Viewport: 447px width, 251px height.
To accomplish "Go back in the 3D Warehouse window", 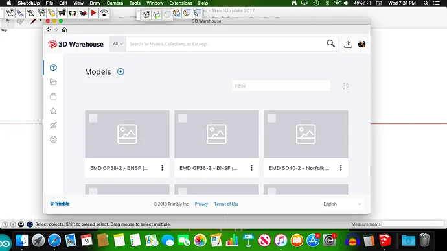I will (x=48, y=30).
